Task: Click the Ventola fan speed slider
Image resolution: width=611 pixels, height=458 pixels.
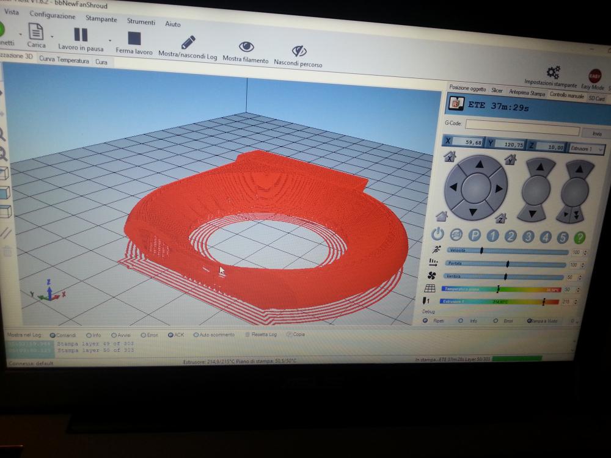Action: pyautogui.click(x=506, y=277)
